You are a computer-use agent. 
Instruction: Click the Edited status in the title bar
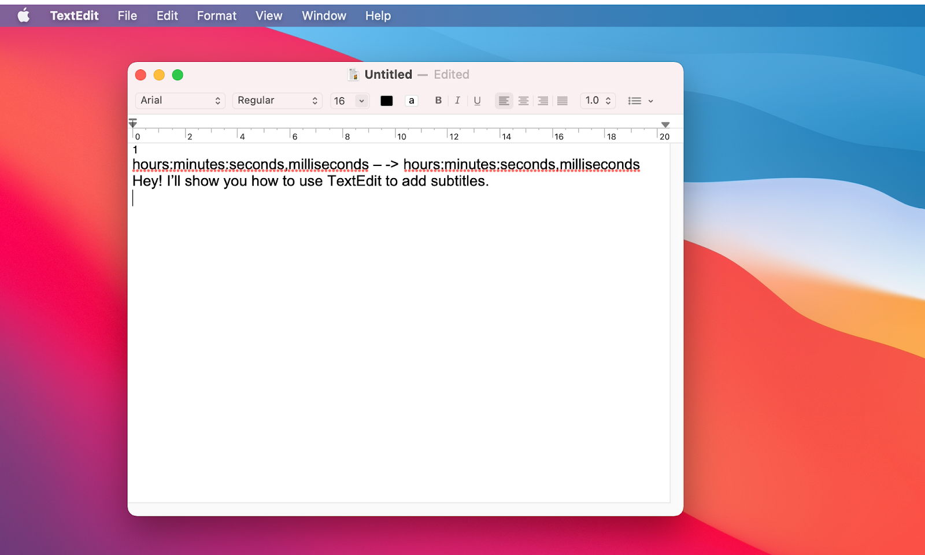(x=452, y=75)
